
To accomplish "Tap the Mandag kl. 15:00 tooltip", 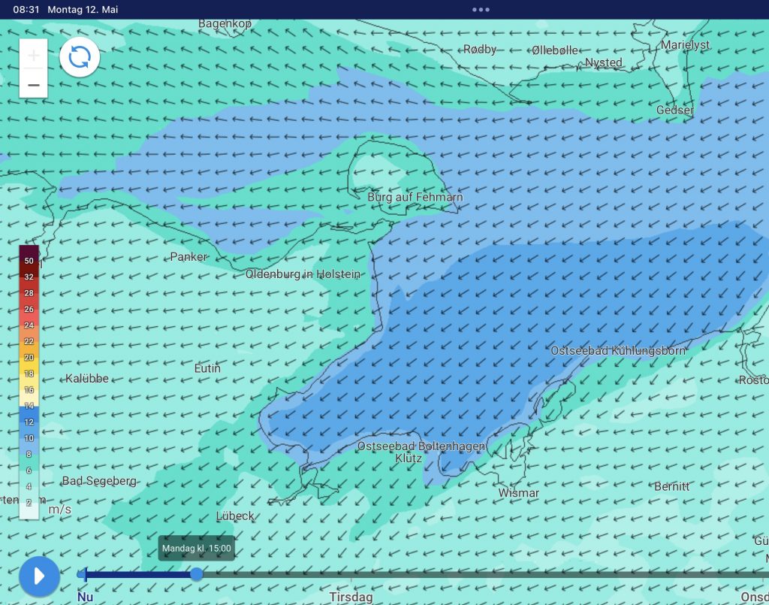I will 196,548.
